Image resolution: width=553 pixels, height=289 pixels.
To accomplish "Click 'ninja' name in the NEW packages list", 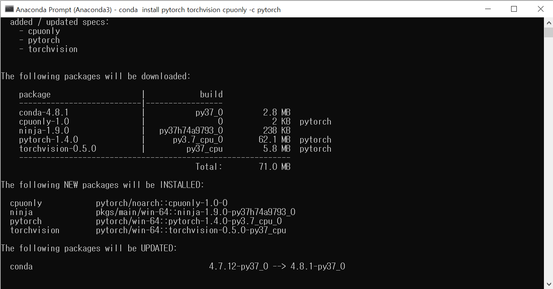I will [22, 212].
